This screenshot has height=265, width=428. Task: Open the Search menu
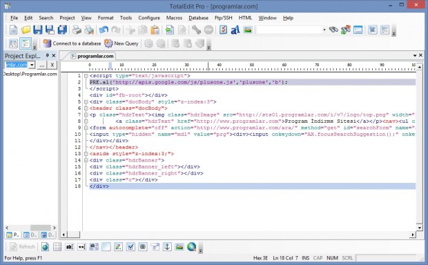pyautogui.click(x=46, y=18)
